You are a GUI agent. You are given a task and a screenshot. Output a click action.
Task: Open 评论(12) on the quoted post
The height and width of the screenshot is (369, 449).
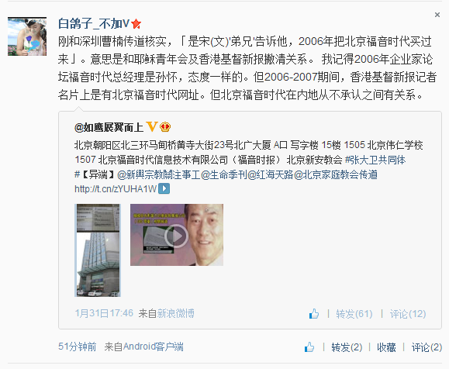408,314
